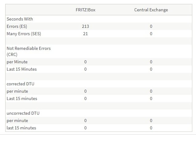Select Central Exchange Many Errors (SES) value
The width and height of the screenshot is (196, 141).
click(x=151, y=34)
